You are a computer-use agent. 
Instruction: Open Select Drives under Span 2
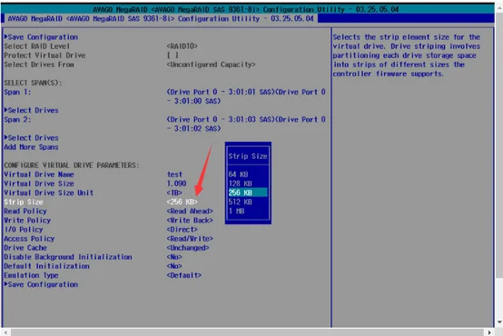(x=32, y=138)
